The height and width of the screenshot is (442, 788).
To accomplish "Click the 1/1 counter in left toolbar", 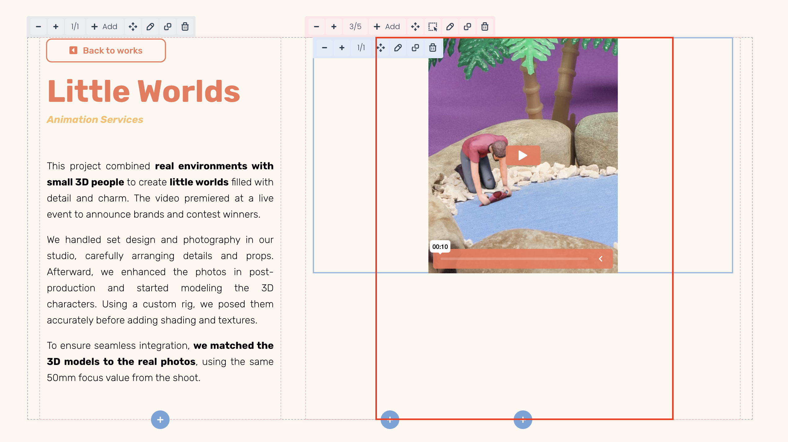I will pyautogui.click(x=75, y=27).
